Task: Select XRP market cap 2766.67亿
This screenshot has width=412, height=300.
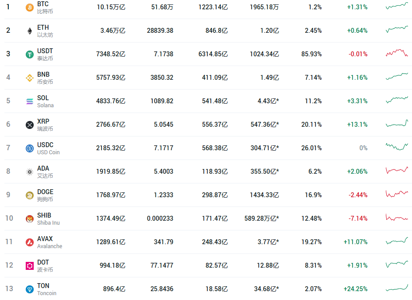Action: tap(110, 125)
